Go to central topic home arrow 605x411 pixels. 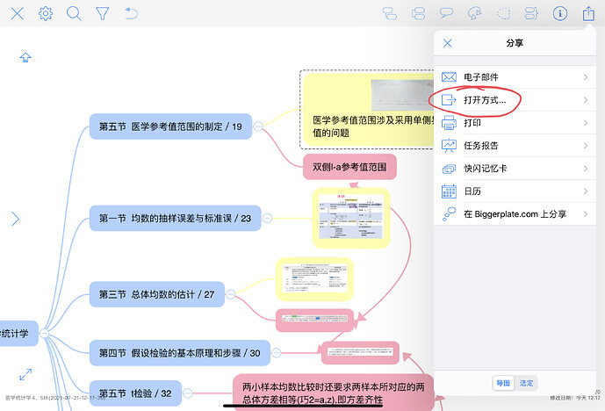tap(25, 57)
